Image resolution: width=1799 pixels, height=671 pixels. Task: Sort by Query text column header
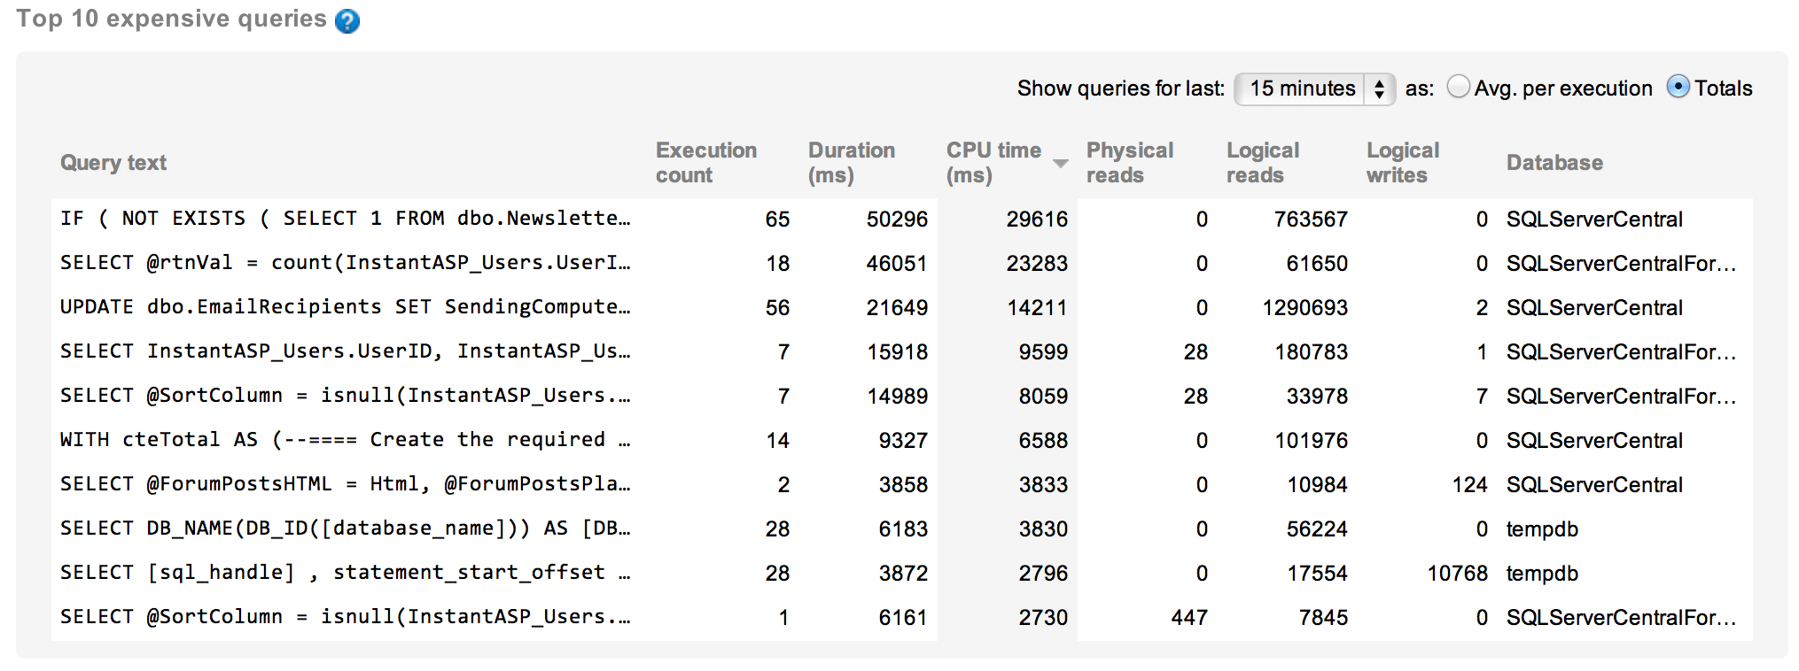[113, 163]
